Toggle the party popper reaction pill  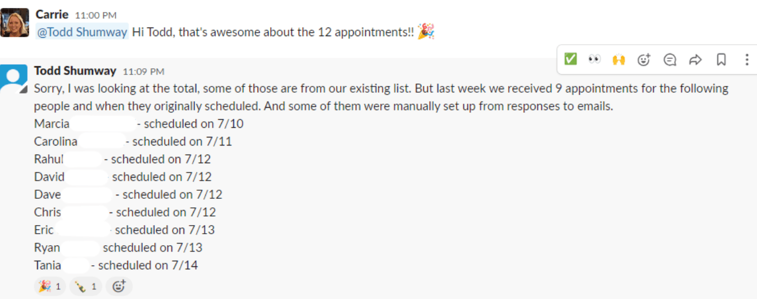click(50, 286)
